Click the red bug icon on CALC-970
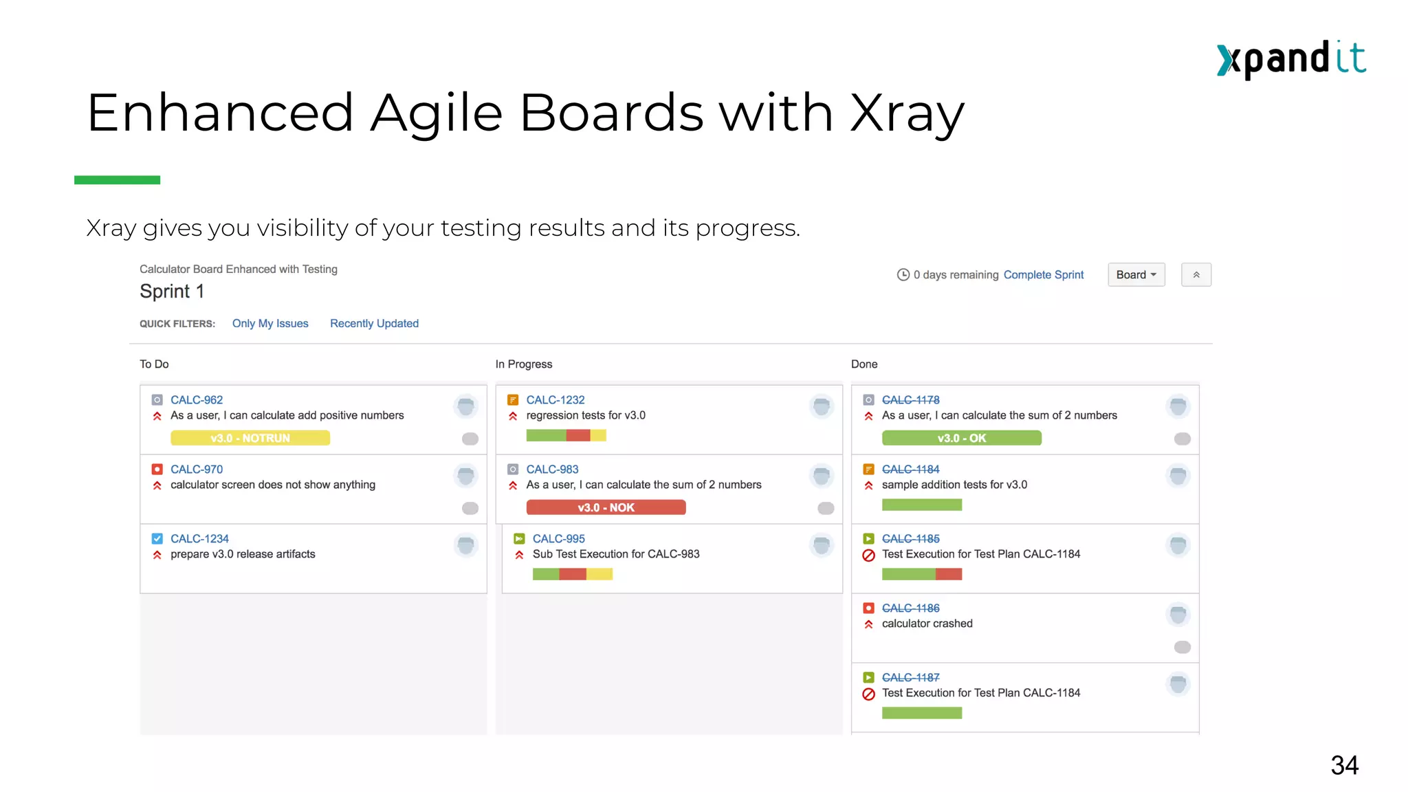This screenshot has height=792, width=1408. click(x=157, y=470)
